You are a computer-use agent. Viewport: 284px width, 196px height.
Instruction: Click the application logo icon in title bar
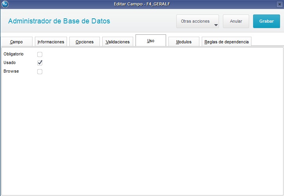[5, 4]
